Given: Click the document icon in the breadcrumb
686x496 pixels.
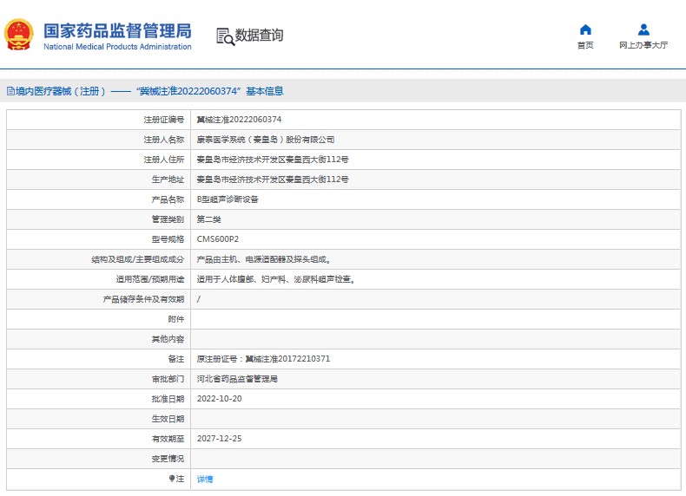Looking at the screenshot, I should tap(10, 91).
